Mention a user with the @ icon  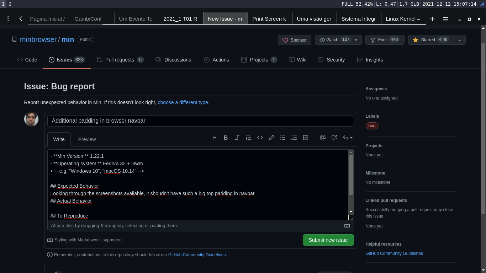(x=323, y=138)
